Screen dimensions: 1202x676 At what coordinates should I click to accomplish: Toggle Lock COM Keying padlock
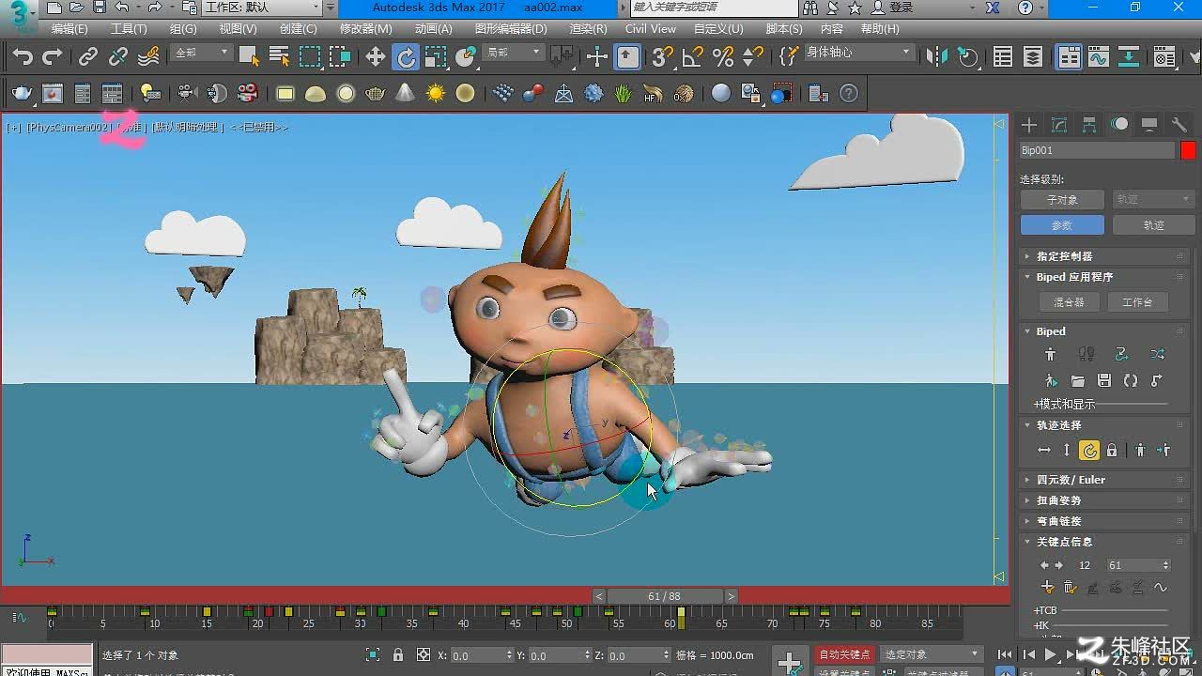click(x=1112, y=451)
